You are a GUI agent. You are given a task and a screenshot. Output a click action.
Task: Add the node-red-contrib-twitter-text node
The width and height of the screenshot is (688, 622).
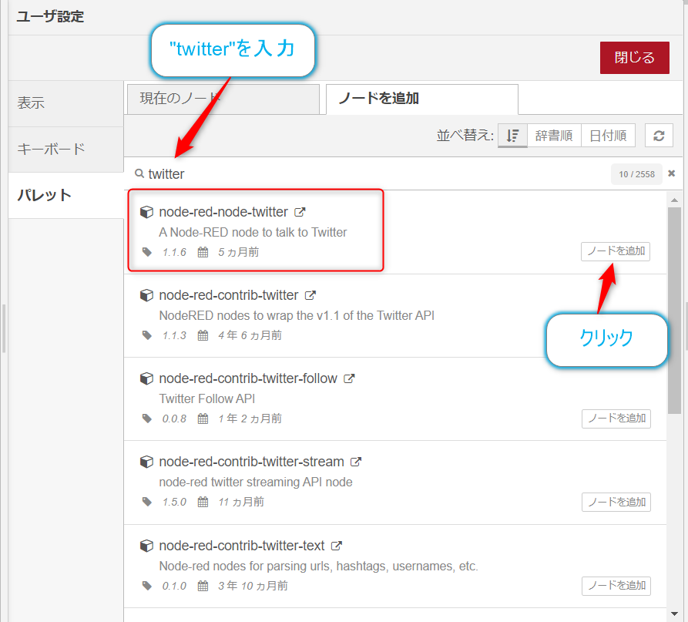(616, 586)
